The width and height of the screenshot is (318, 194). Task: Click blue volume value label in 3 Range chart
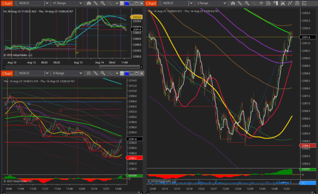click(308, 183)
